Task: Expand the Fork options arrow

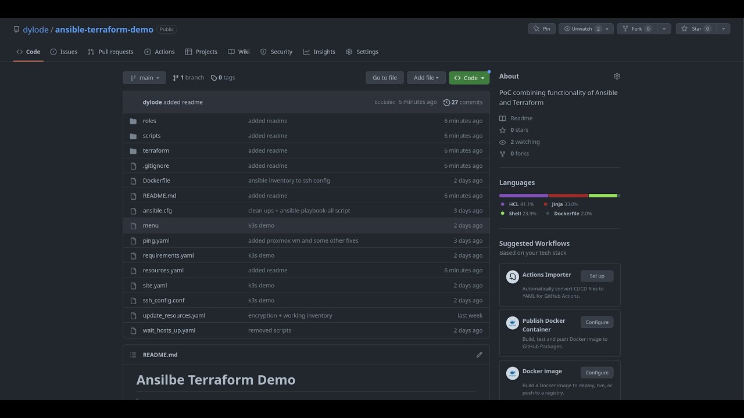Action: (664, 29)
